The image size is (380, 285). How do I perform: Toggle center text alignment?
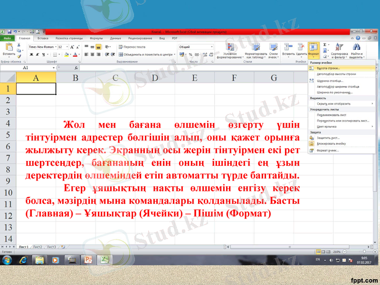pyautogui.click(x=92, y=54)
